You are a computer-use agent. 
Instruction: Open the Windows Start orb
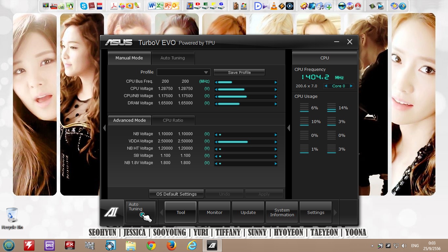[x=9, y=245]
